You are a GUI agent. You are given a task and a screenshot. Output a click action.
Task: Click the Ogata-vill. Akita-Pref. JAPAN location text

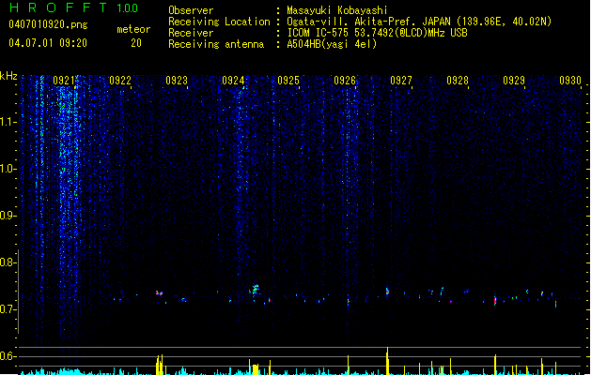[419, 22]
